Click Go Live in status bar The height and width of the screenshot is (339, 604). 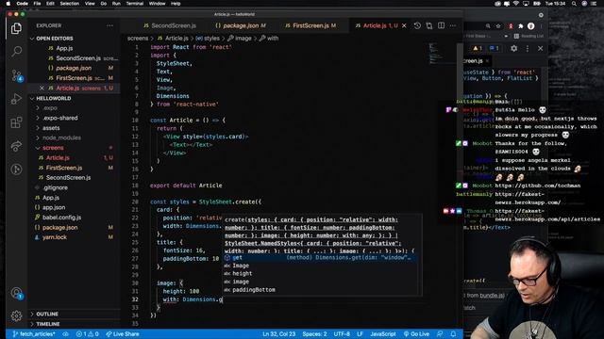tap(416, 334)
